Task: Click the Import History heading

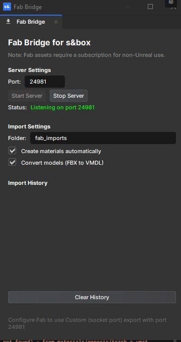Action: coord(28,183)
